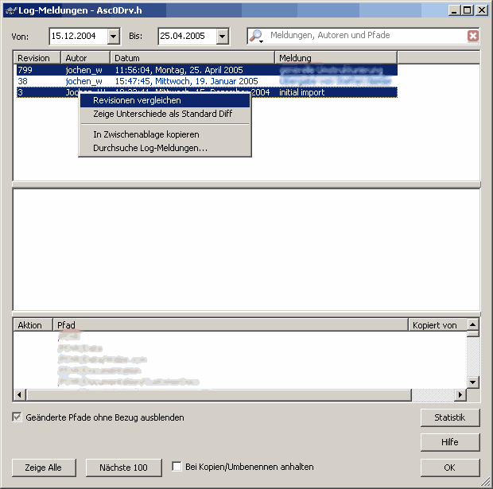Click the 'Pfad' column header
The width and height of the screenshot is (493, 489).
(230, 325)
